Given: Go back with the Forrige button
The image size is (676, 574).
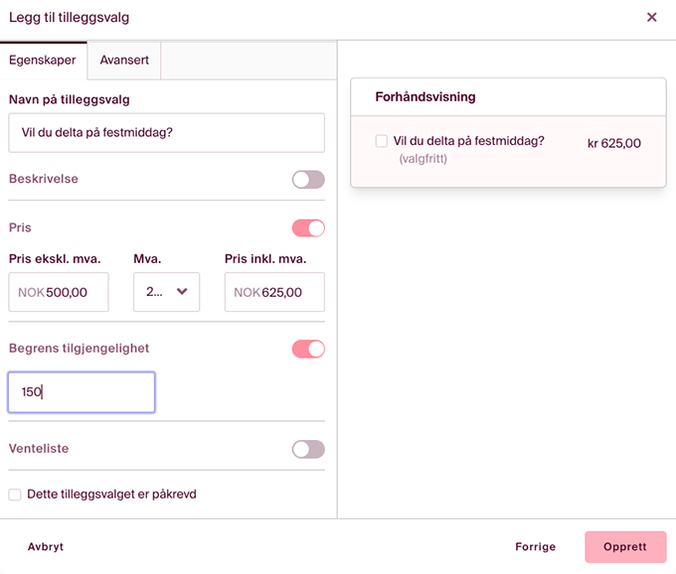Looking at the screenshot, I should pos(535,547).
